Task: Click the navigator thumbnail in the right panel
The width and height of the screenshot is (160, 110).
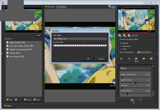Action: click(136, 20)
